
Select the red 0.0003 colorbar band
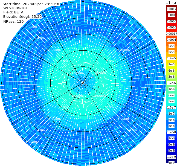[172, 27]
